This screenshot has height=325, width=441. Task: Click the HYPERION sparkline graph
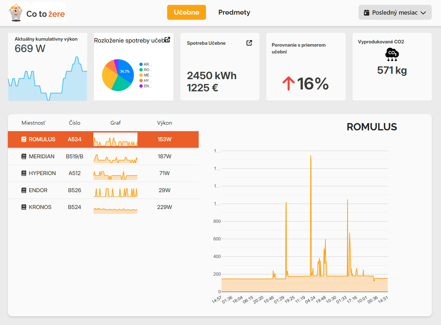(115, 175)
